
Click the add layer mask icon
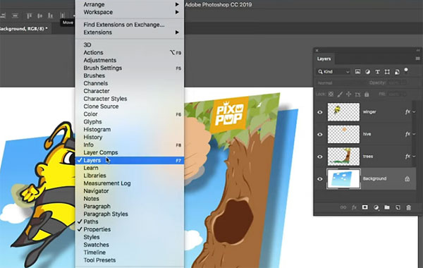pos(365,207)
